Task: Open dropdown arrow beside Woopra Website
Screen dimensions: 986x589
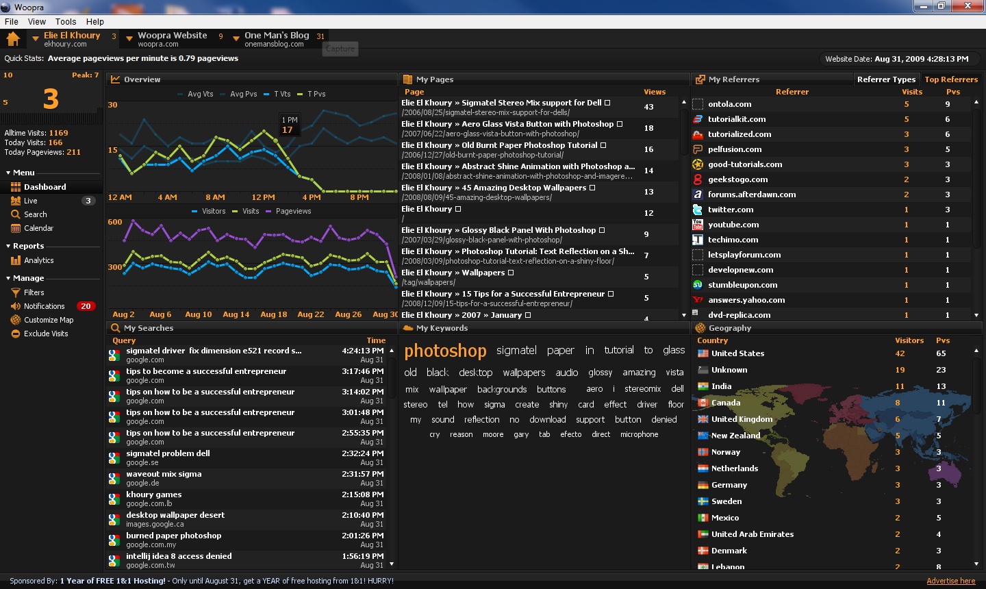Action: click(129, 39)
